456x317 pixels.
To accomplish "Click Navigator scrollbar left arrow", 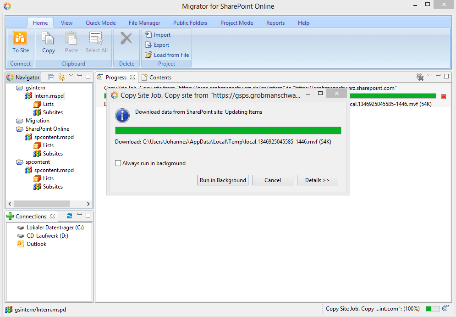I will [x=10, y=204].
